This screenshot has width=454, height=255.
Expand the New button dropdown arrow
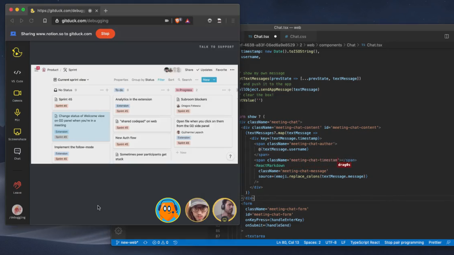point(214,80)
